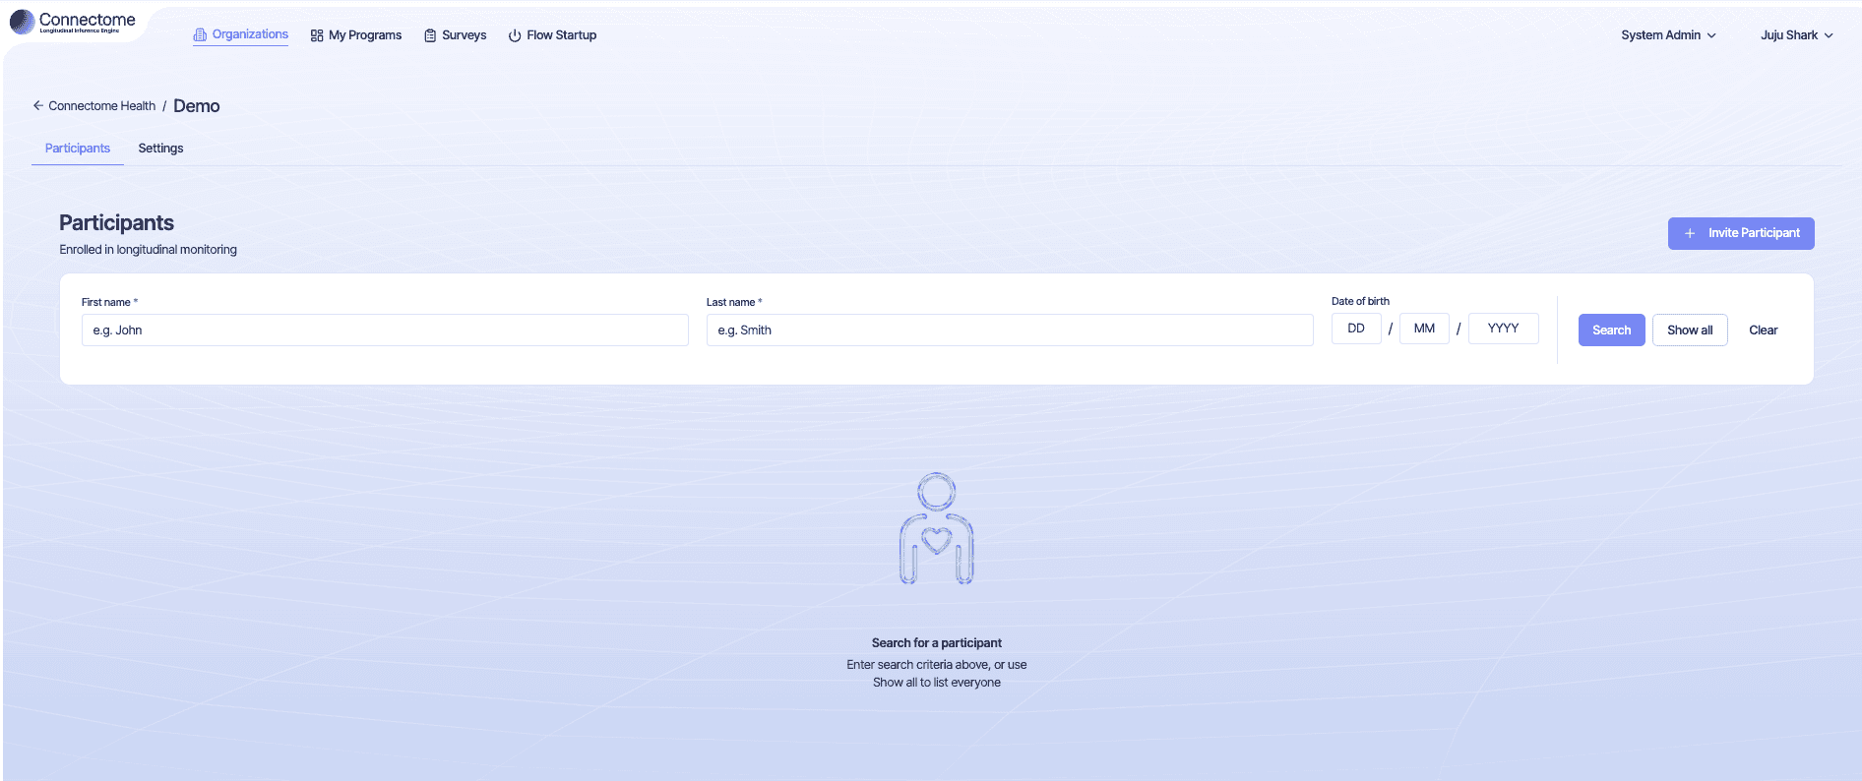Image resolution: width=1862 pixels, height=781 pixels.
Task: Click the Show all button
Action: click(x=1690, y=330)
